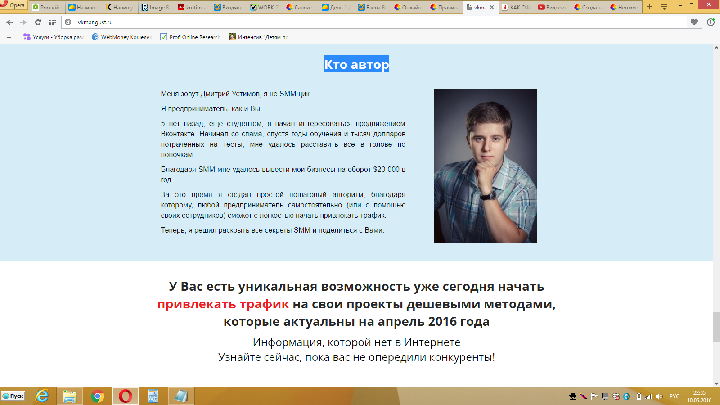Screen dimensions: 720x405
Task: Reload the current page
Action: pyautogui.click(x=38, y=22)
